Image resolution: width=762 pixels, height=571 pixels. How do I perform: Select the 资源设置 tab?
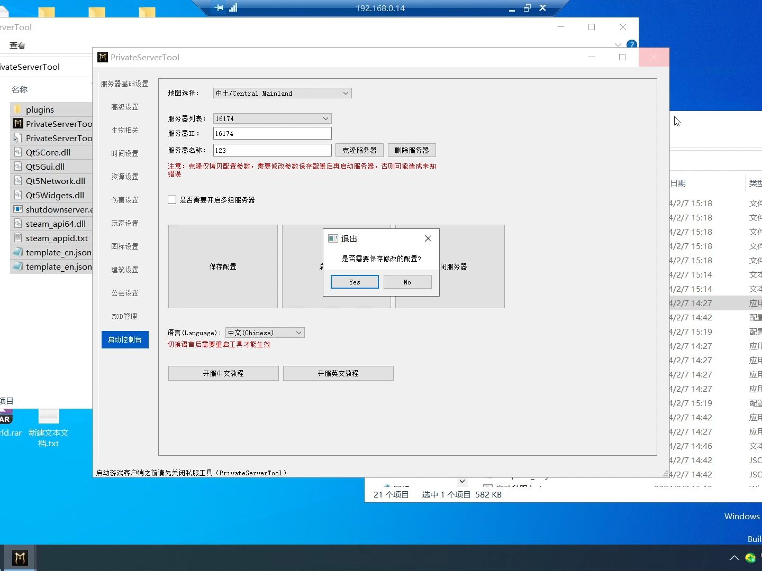[x=125, y=177]
